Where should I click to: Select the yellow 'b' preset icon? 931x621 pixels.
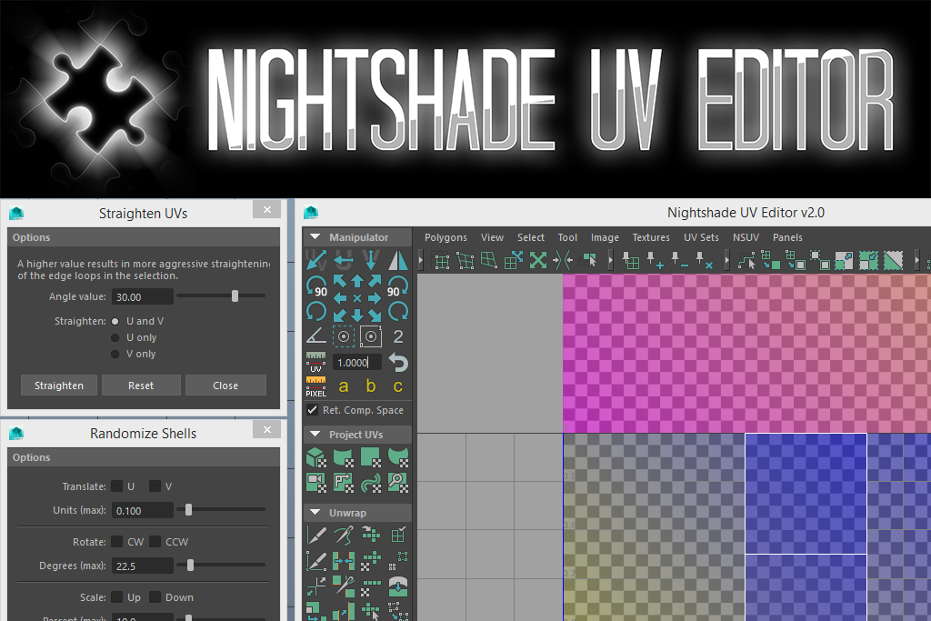click(371, 386)
